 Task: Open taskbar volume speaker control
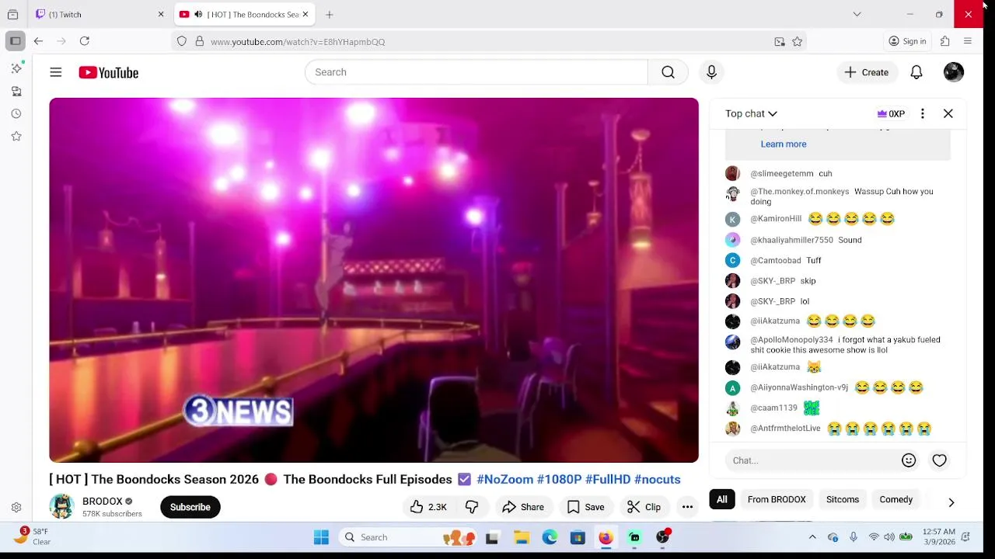pos(889,537)
